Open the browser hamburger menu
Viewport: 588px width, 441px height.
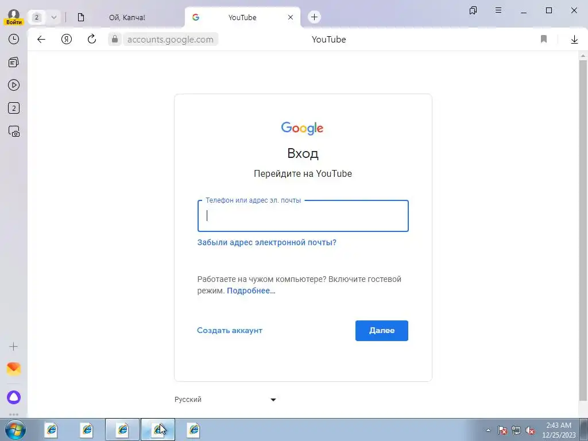pos(498,10)
